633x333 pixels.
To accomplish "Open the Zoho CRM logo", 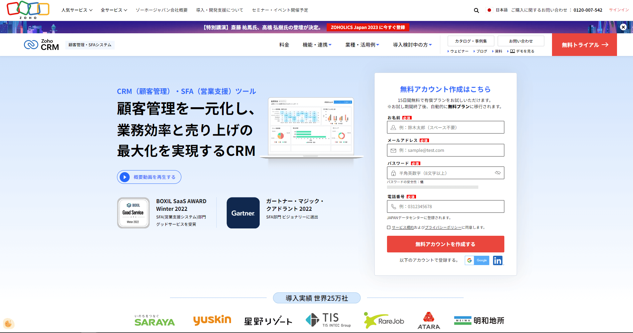I will pyautogui.click(x=41, y=45).
